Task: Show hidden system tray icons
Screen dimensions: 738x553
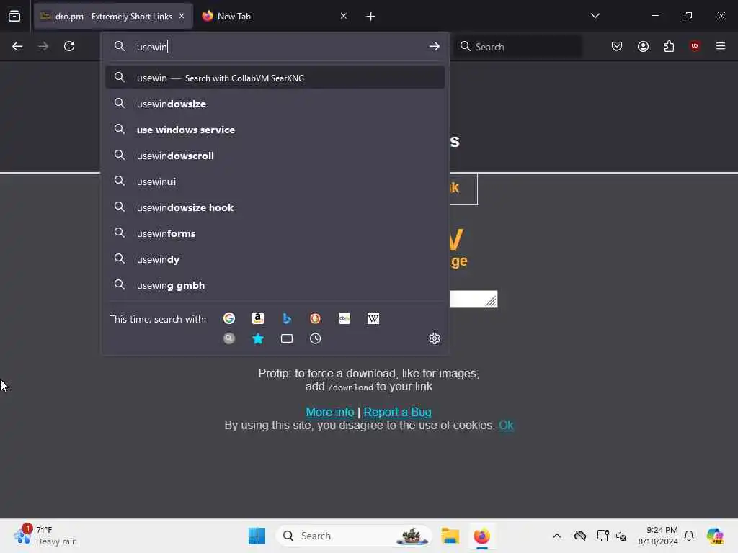Action: click(557, 536)
